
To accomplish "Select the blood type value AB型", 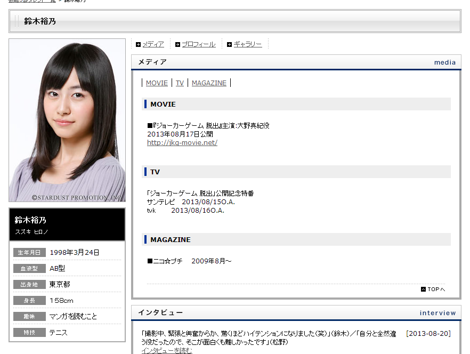I will pos(57,268).
